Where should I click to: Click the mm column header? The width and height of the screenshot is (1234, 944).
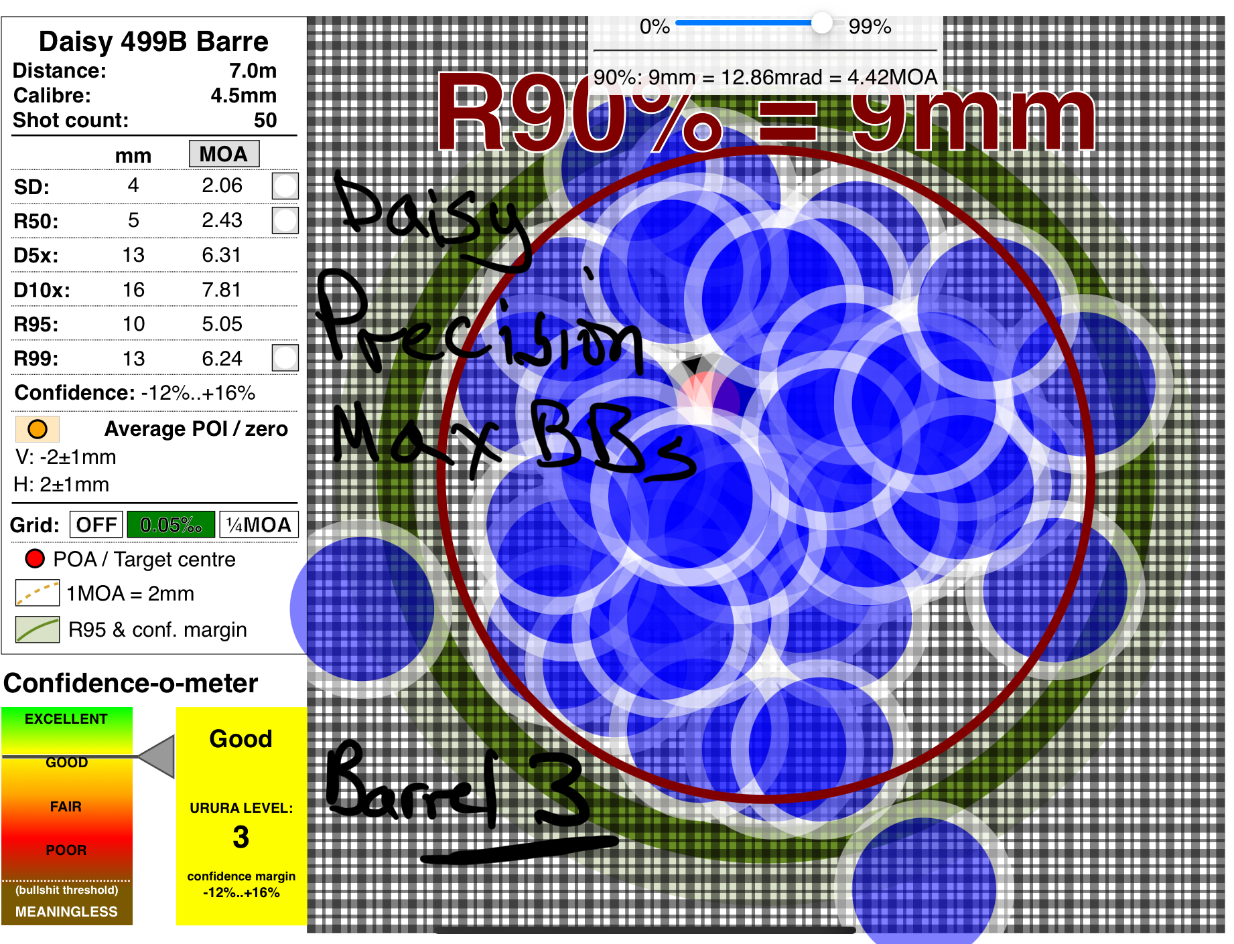point(133,156)
